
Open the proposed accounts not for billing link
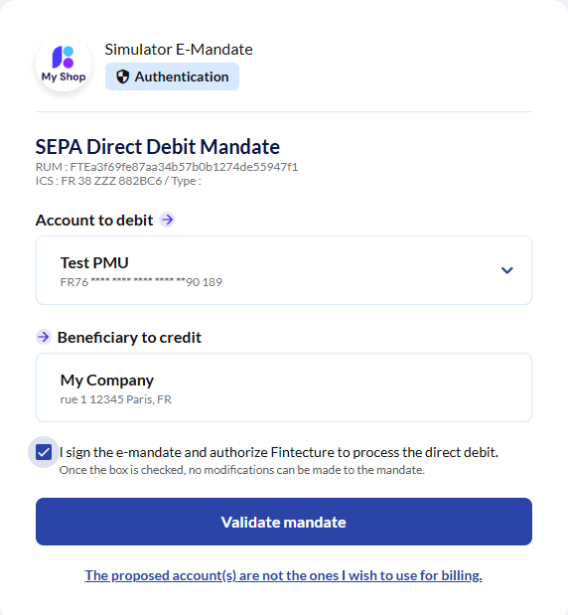coord(283,575)
